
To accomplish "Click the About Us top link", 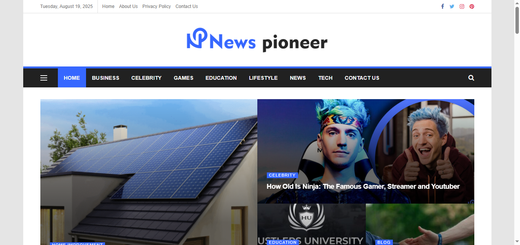I will (x=128, y=6).
